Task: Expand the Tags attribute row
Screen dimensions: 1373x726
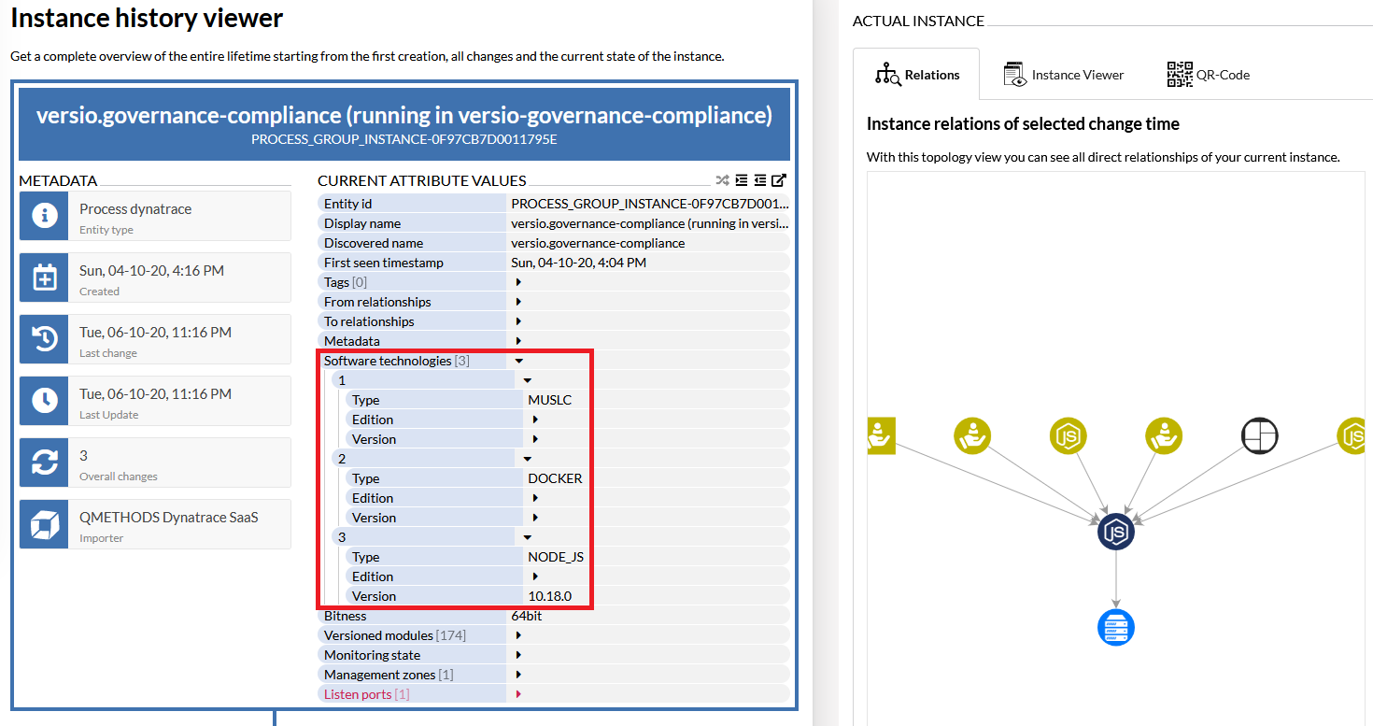Action: coord(518,282)
